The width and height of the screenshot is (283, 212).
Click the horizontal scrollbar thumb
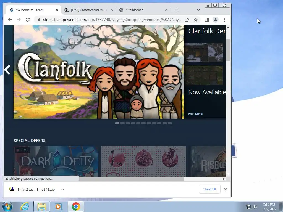point(131,179)
